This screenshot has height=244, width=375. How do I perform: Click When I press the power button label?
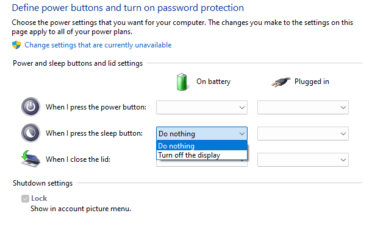pyautogui.click(x=96, y=108)
